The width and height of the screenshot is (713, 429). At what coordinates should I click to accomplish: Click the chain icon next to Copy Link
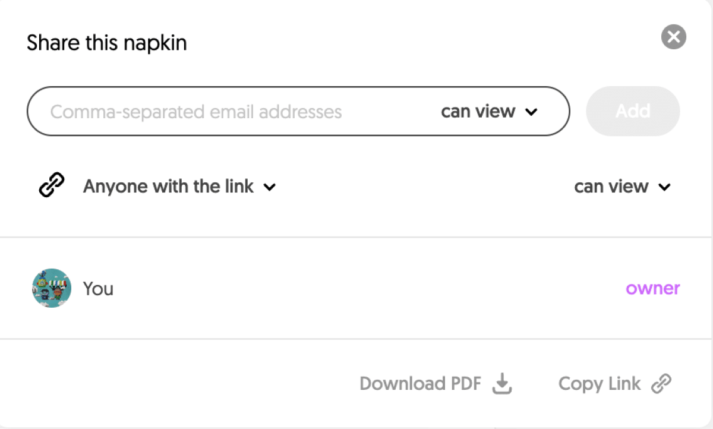pos(661,384)
